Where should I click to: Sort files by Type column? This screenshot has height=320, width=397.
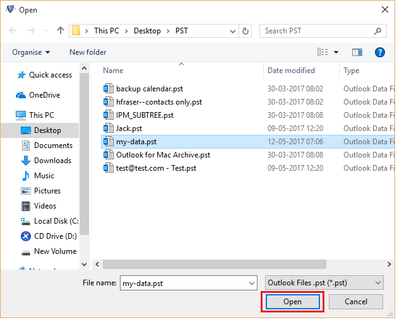(351, 71)
